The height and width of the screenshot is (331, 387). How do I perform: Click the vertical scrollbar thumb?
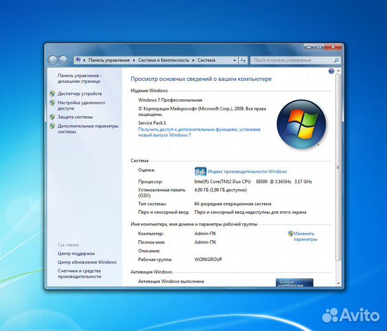click(338, 167)
